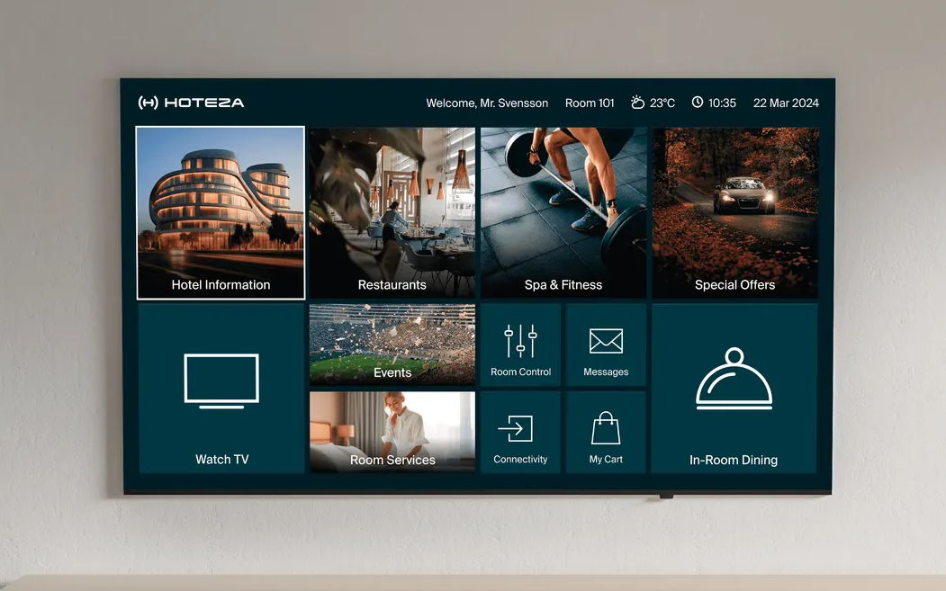Open My Cart shopping bag icon

(606, 428)
